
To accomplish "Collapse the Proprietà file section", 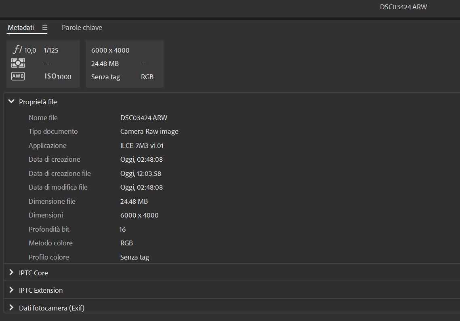I will tap(11, 102).
